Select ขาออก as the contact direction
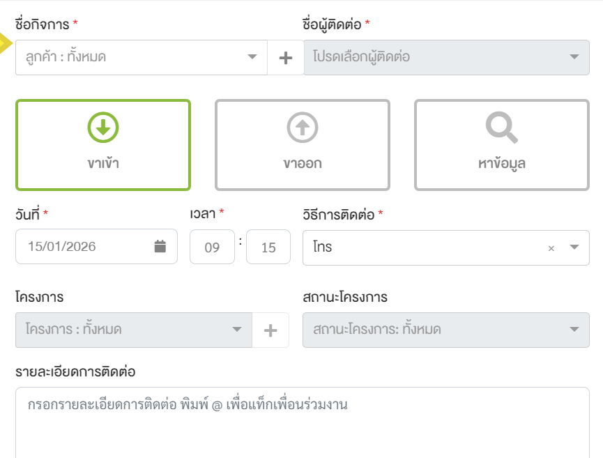603x458 pixels. 302,144
